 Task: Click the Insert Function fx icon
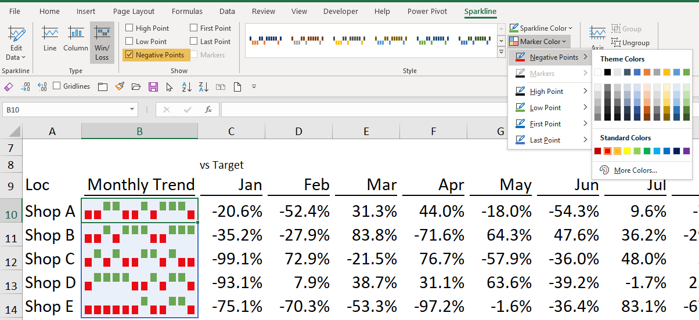[x=208, y=110]
